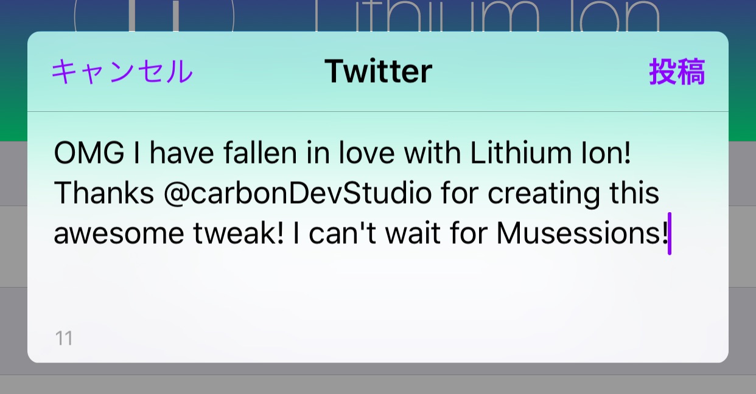Screen dimensions: 756x394
Task: Post the tweet with 投稿 button
Action: (x=677, y=72)
